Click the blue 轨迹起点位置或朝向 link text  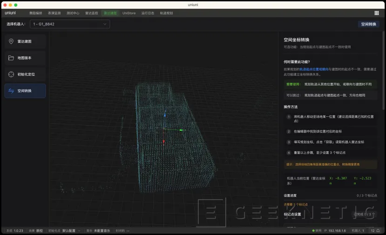tap(314, 69)
